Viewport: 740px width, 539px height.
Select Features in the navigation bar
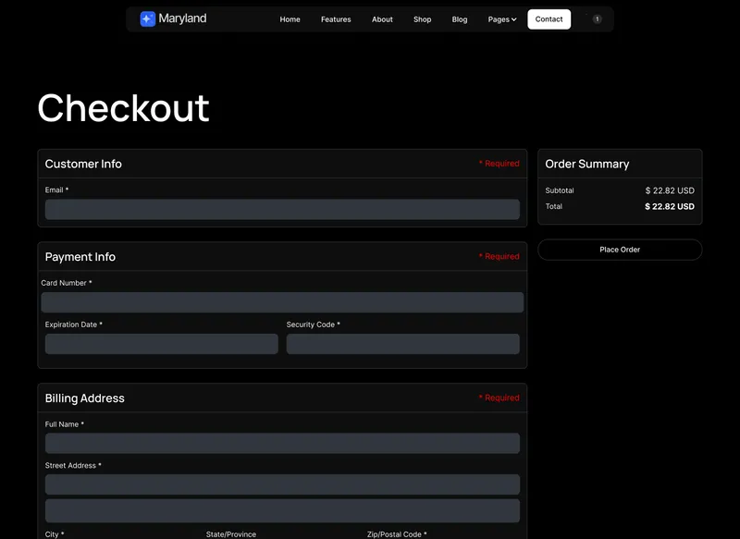click(x=336, y=18)
